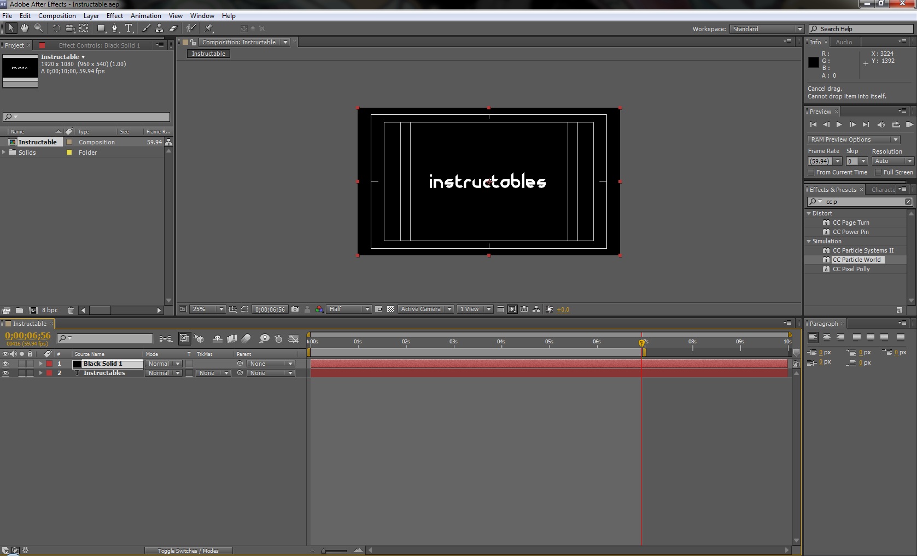Screen dimensions: 917x556
Task: Start RAM preview playback button
Action: click(909, 125)
